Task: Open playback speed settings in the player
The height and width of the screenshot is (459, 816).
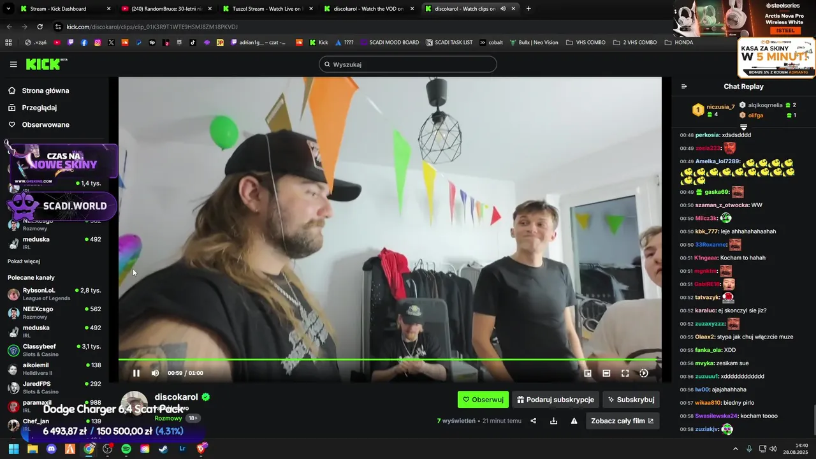Action: [x=644, y=373]
